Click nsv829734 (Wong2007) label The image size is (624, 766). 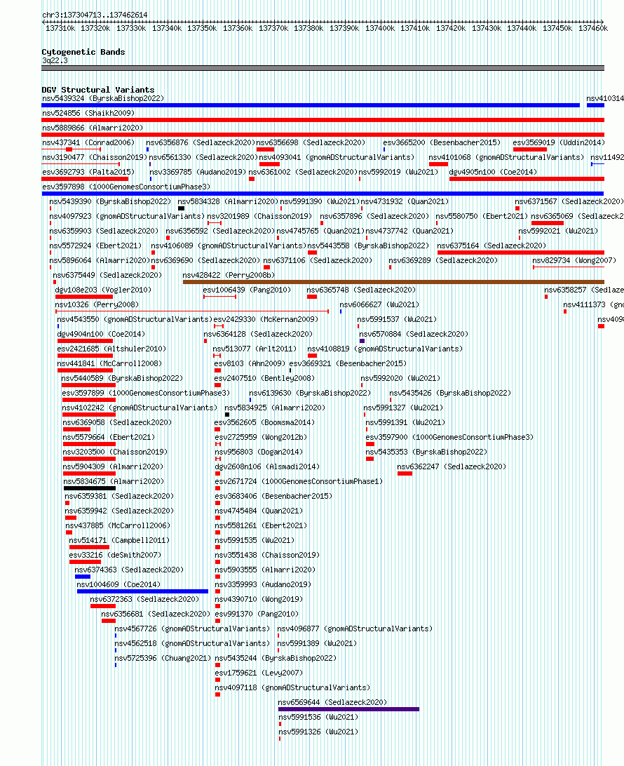tap(575, 260)
